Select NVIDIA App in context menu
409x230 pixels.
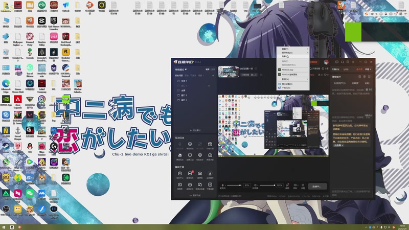(293, 70)
